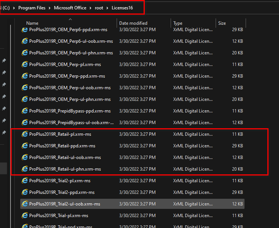The image size is (279, 228).
Task: Click the icon of ProPlus2019R_OEM_Perp-ppd.xrm-ms
Action: pyautogui.click(x=24, y=76)
